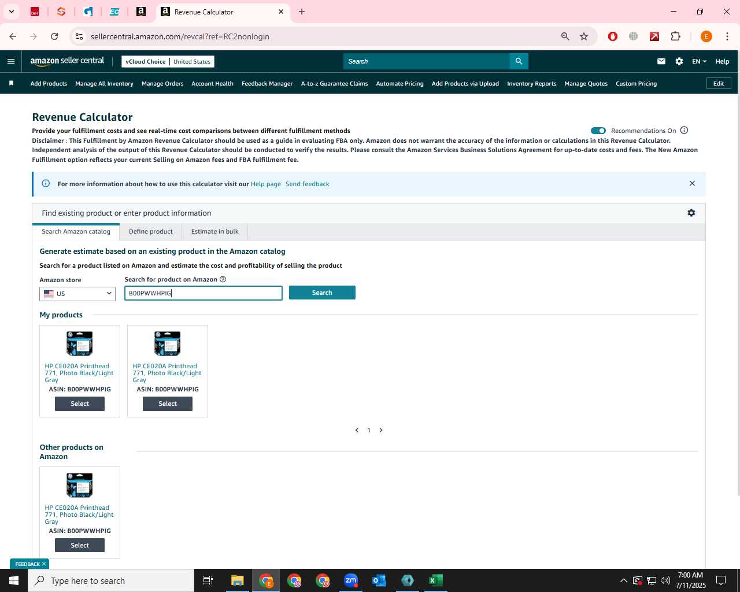Viewport: 740px width, 592px height.
Task: Click the search magnifier button in header
Action: [519, 61]
